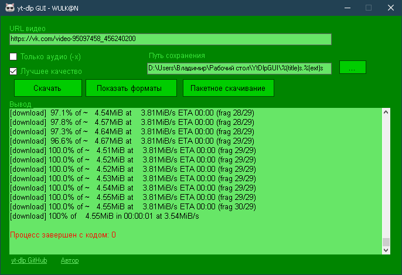Click the output scrollbar up arrow
402x275 pixels.
pyautogui.click(x=386, y=113)
